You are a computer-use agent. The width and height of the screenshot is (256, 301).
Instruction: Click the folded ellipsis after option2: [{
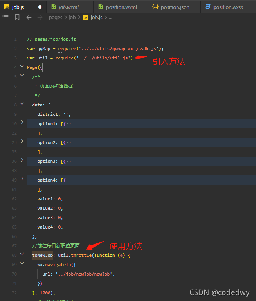(x=69, y=142)
